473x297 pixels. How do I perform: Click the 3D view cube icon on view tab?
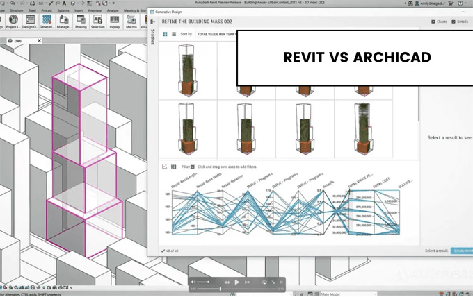click(10, 41)
